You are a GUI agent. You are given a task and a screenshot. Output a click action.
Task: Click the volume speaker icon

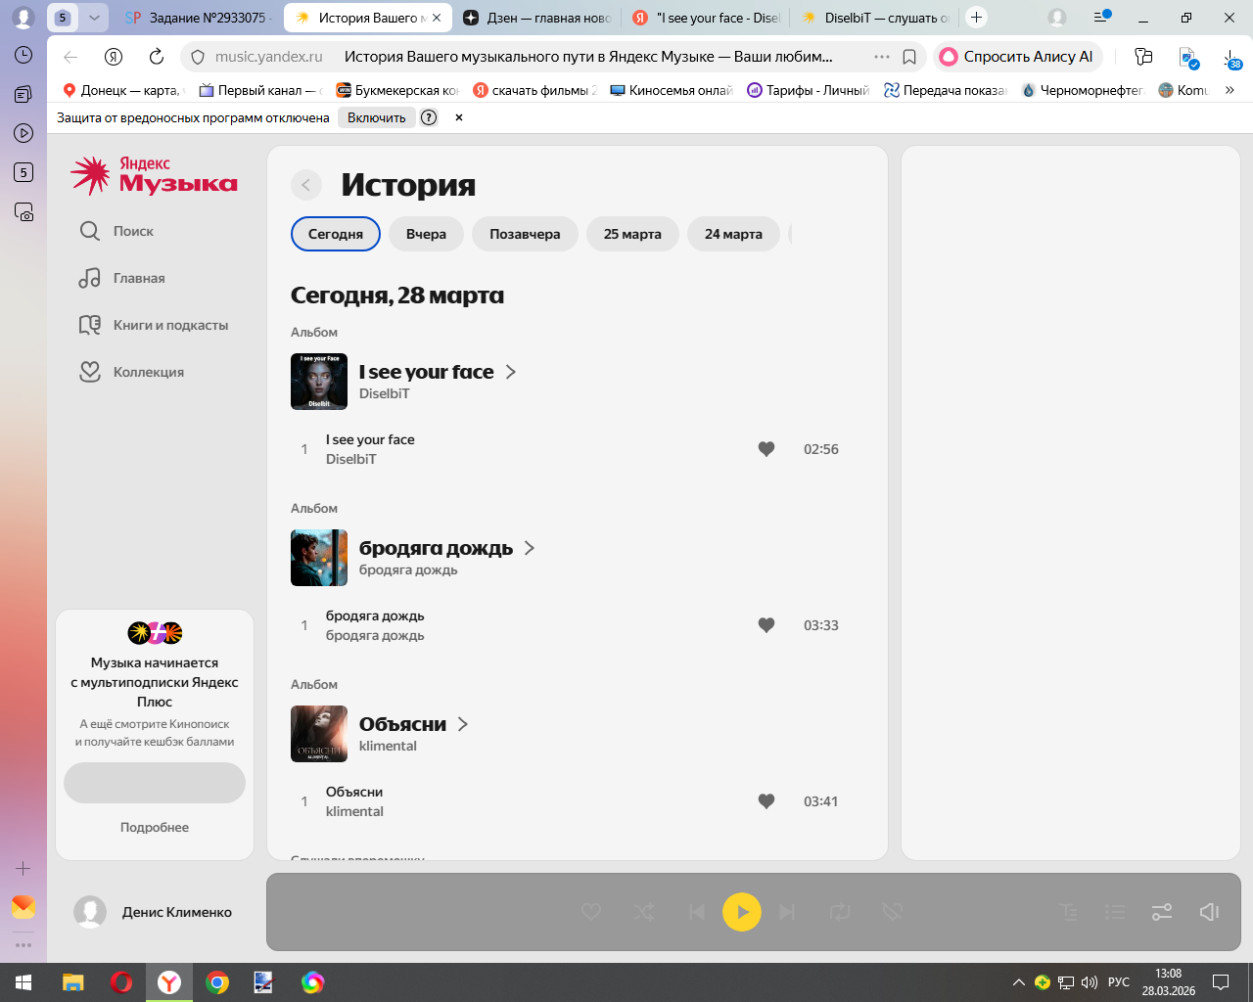pos(1209,912)
